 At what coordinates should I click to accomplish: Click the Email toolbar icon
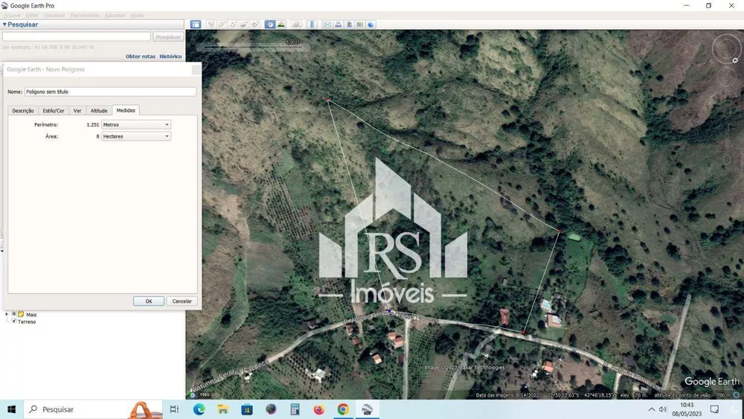coord(327,25)
